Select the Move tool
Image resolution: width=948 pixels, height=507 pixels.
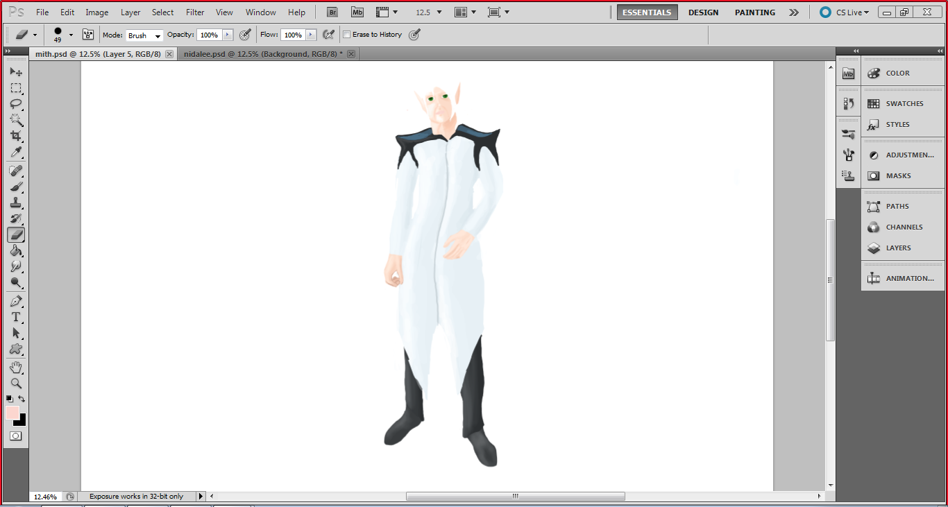coord(16,72)
